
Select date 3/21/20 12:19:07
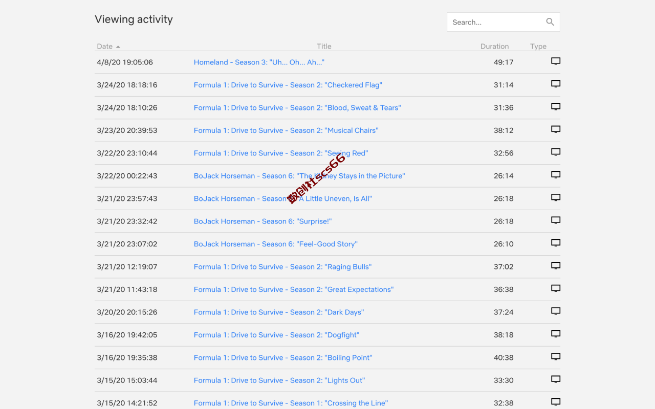(x=127, y=267)
